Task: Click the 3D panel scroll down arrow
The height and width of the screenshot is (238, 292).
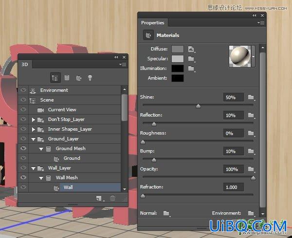Action: coord(125,189)
